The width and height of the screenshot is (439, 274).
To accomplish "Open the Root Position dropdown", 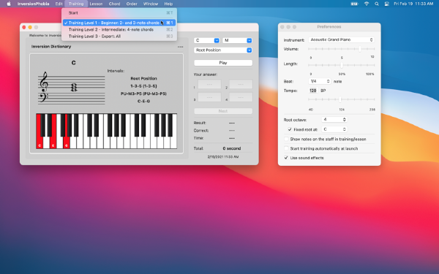I will point(223,50).
